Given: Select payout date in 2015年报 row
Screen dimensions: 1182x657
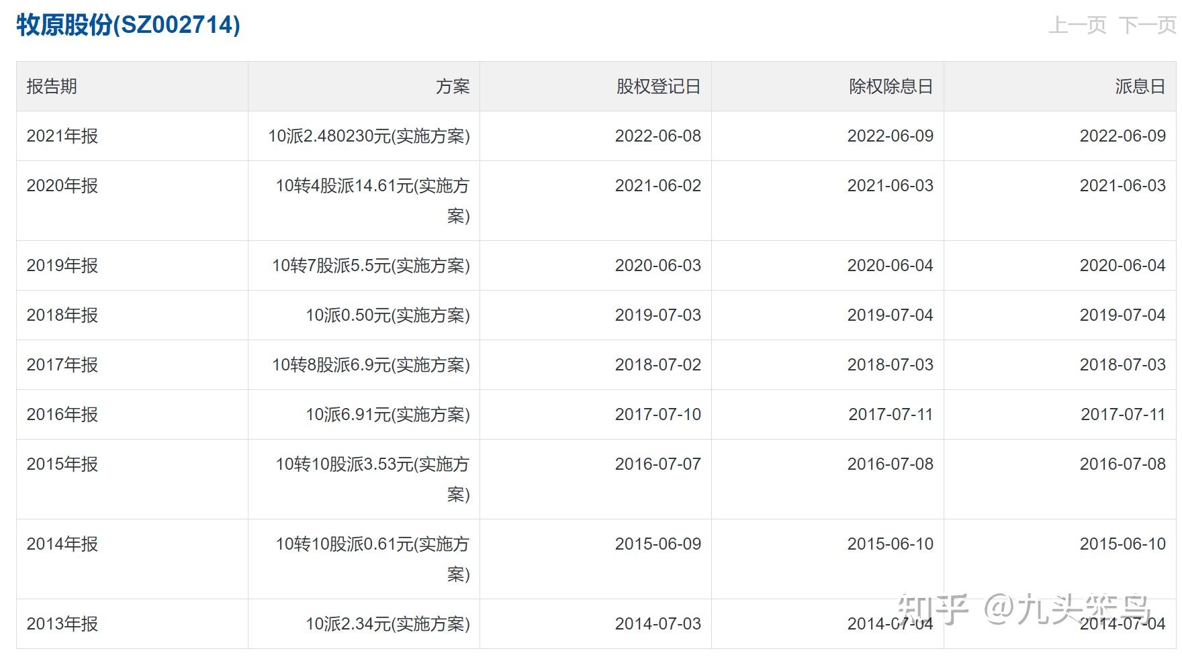Looking at the screenshot, I should 1123,464.
